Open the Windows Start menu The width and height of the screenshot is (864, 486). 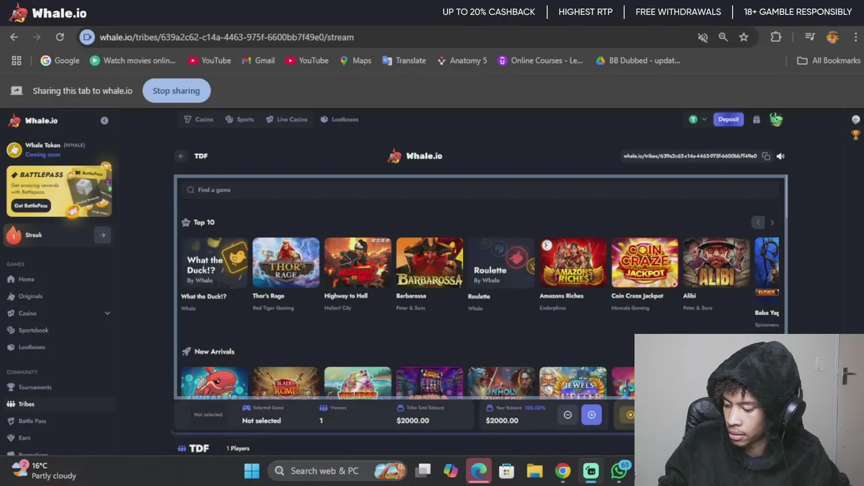[x=252, y=470]
